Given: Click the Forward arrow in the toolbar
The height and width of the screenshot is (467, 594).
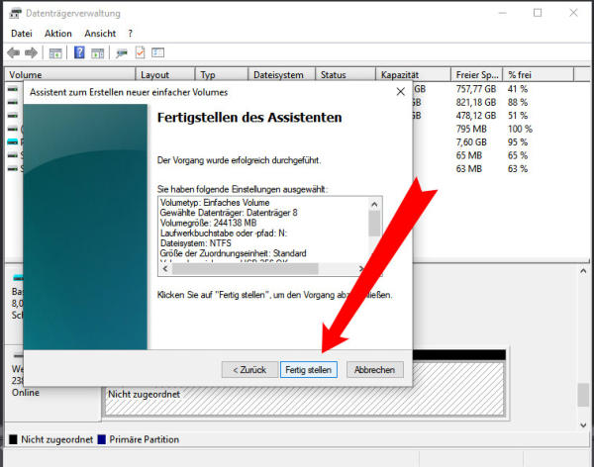Looking at the screenshot, I should pos(31,52).
